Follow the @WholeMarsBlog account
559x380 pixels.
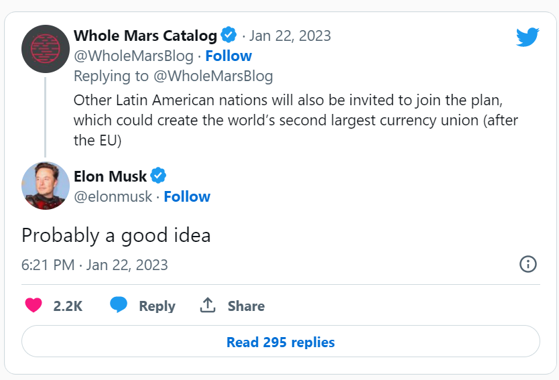(229, 56)
